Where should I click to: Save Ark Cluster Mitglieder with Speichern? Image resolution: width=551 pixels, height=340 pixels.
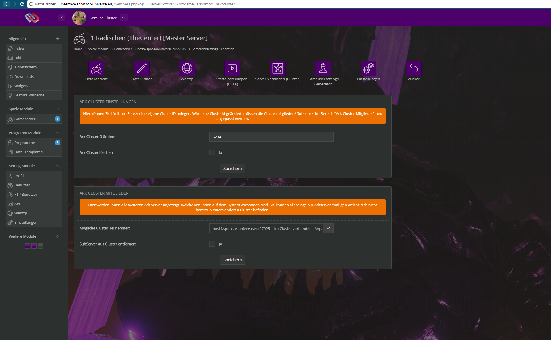[x=232, y=260]
